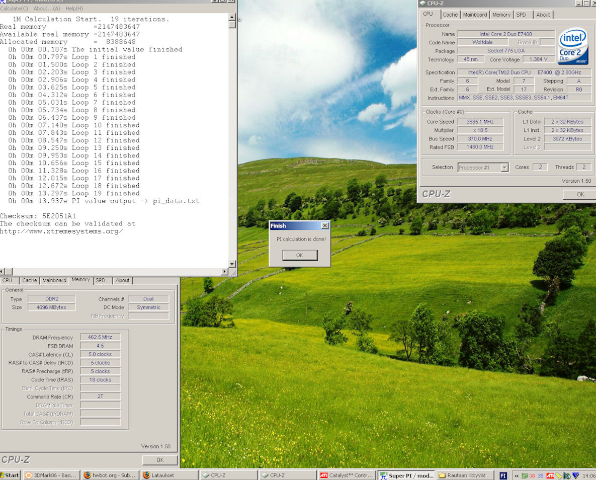
Task: Click the xtremesystems.org URL text
Action: tap(61, 231)
